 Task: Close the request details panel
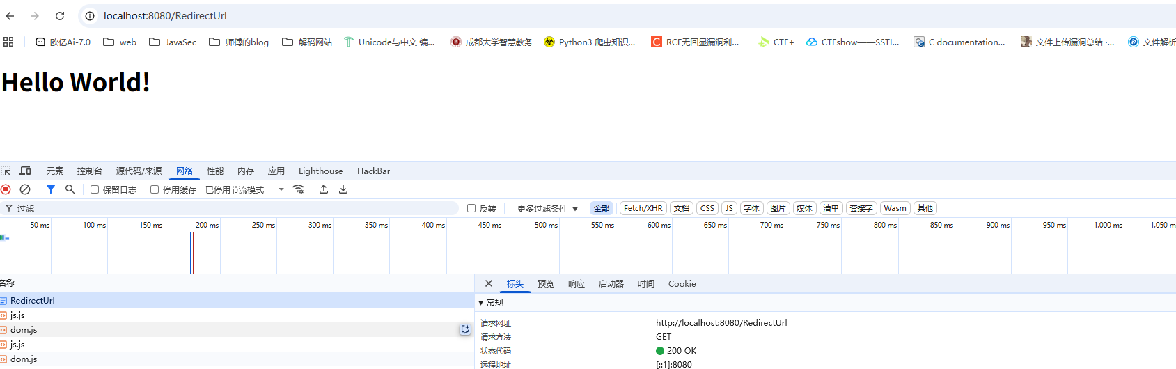[x=489, y=283]
